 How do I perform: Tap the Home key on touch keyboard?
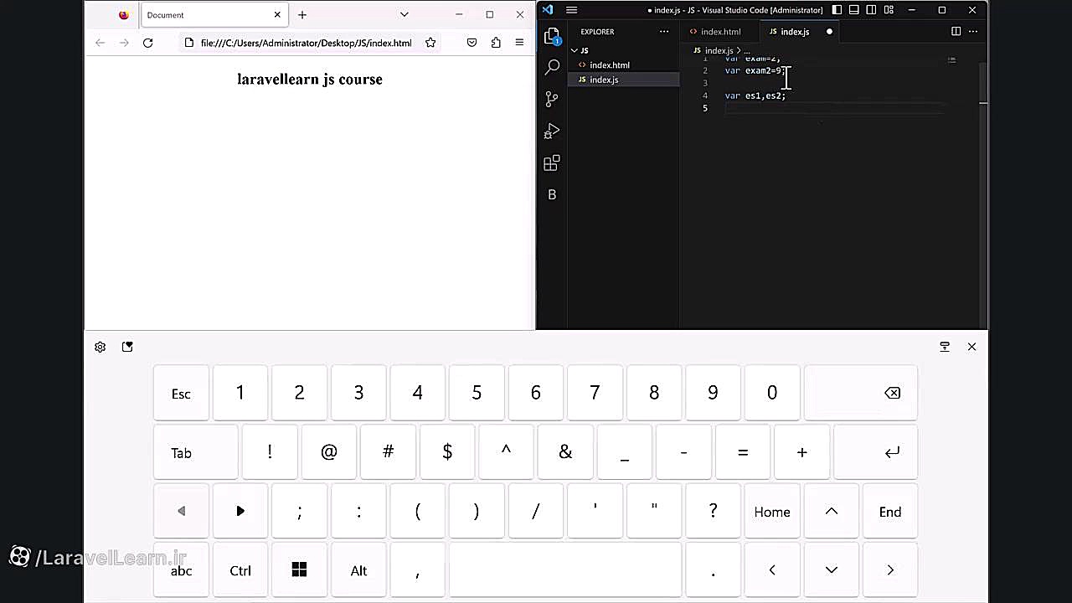pyautogui.click(x=772, y=512)
